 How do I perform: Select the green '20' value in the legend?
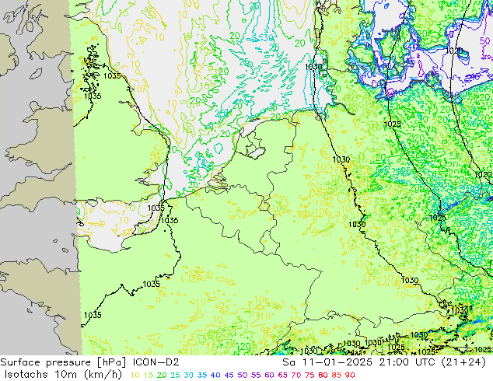click(x=162, y=375)
